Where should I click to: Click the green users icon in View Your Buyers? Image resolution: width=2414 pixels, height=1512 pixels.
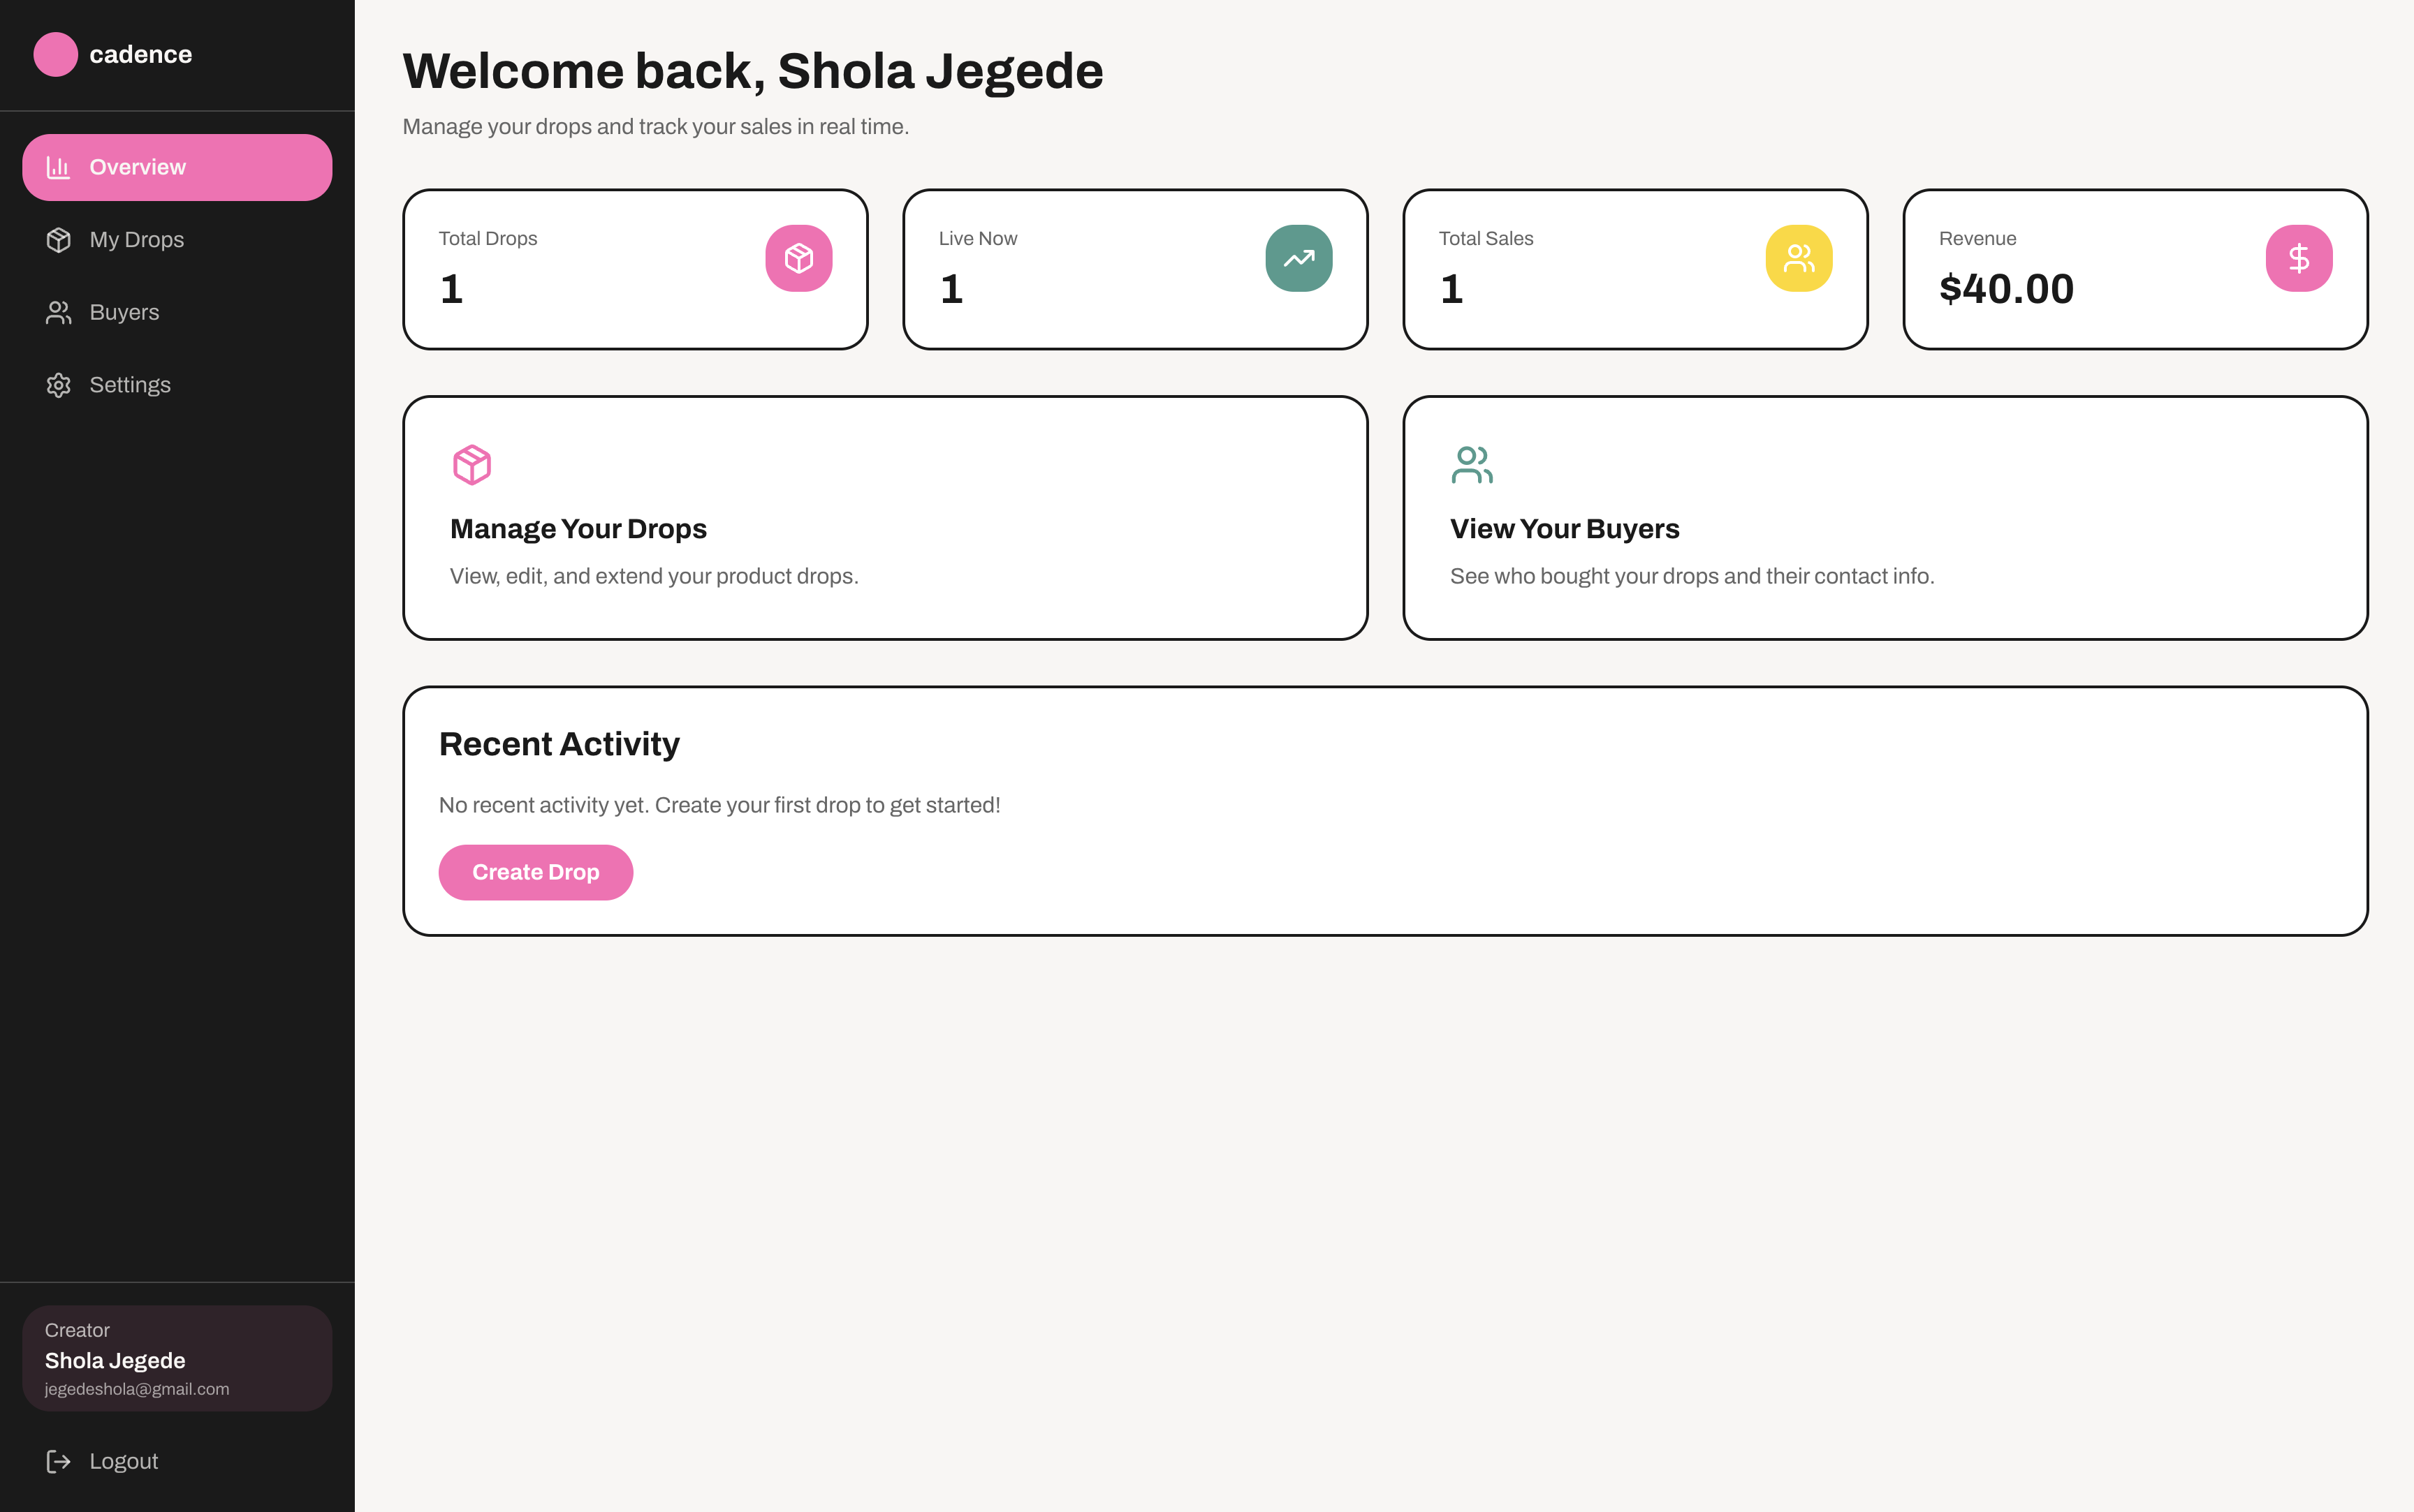(x=1472, y=465)
